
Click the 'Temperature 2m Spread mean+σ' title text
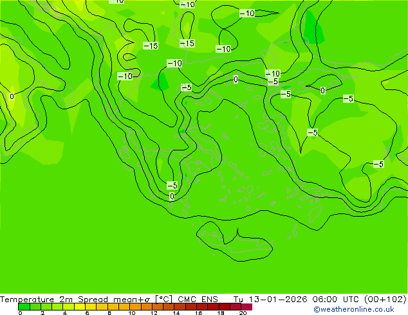coord(75,300)
